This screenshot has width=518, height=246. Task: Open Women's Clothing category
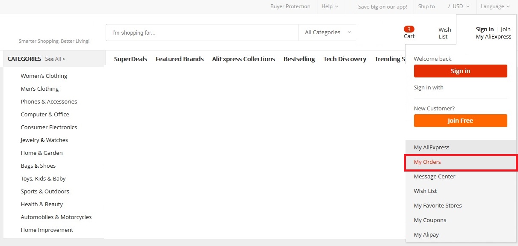coord(44,76)
